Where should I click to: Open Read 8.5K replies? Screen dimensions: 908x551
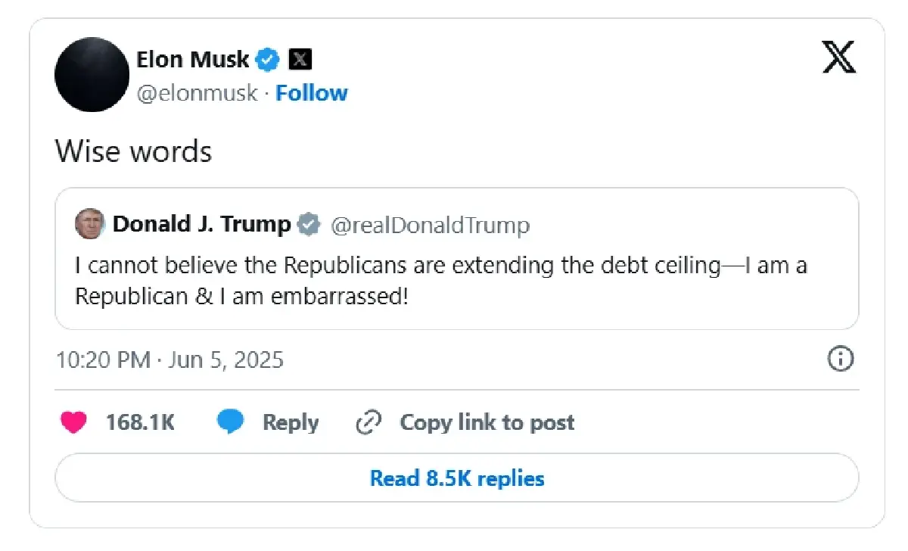(456, 478)
